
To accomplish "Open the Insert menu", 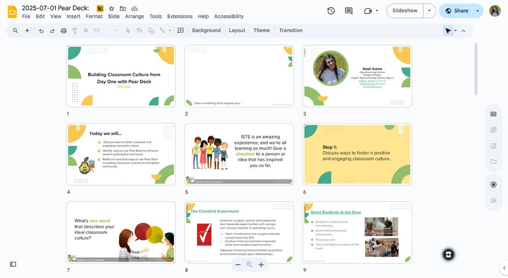I will click(x=74, y=16).
